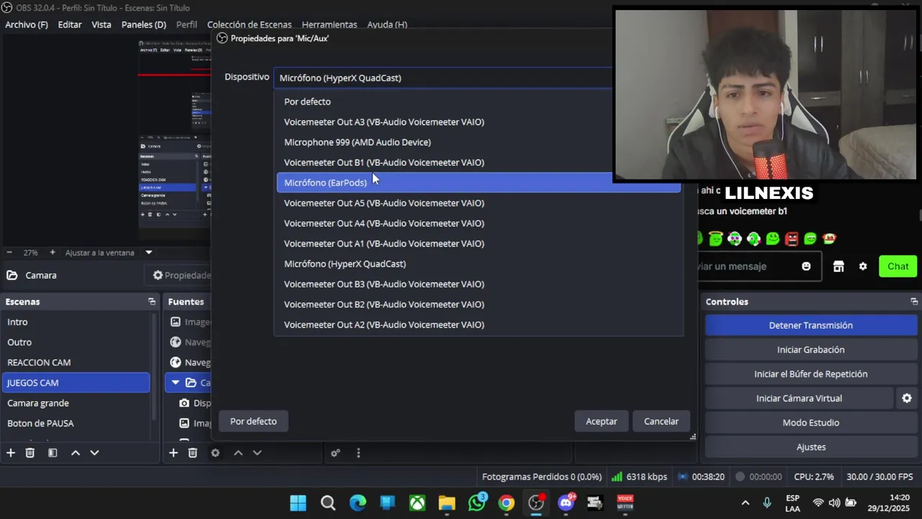The width and height of the screenshot is (922, 519).
Task: Click Iniciar Cámara Virtual button
Action: click(799, 398)
